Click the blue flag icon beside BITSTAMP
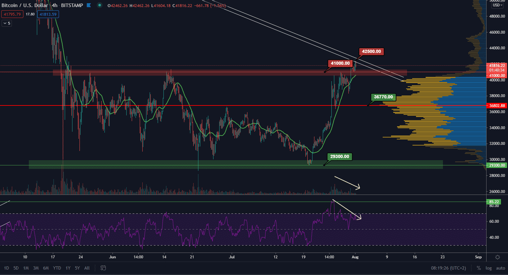 click(x=89, y=5)
